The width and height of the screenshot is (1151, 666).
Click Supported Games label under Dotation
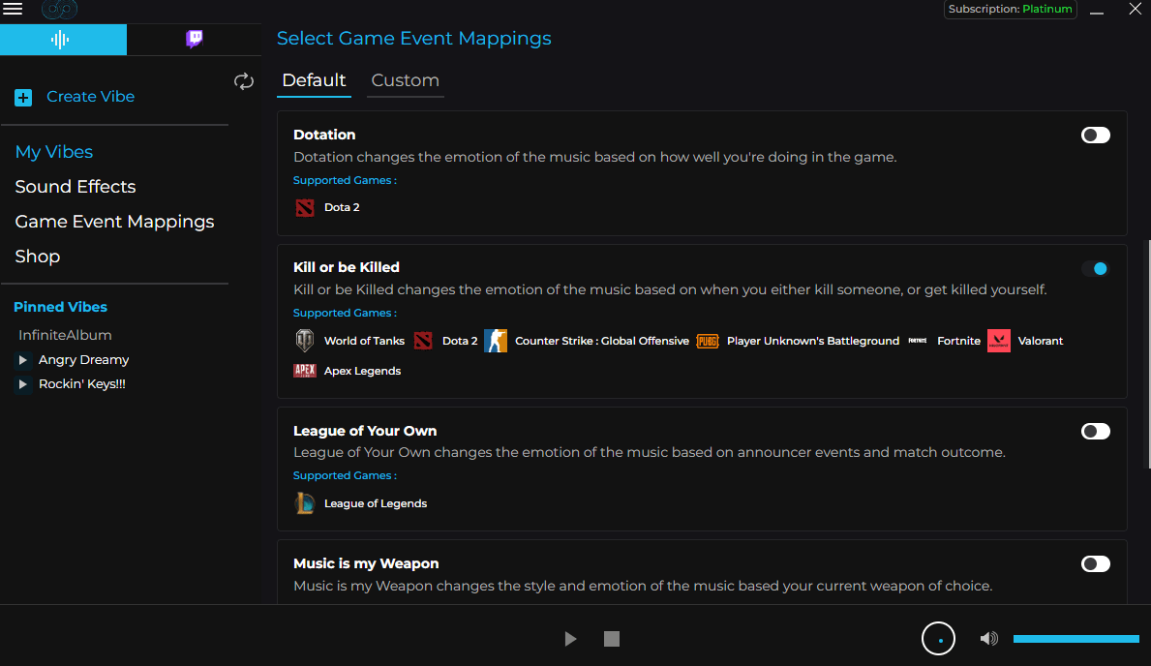[345, 180]
